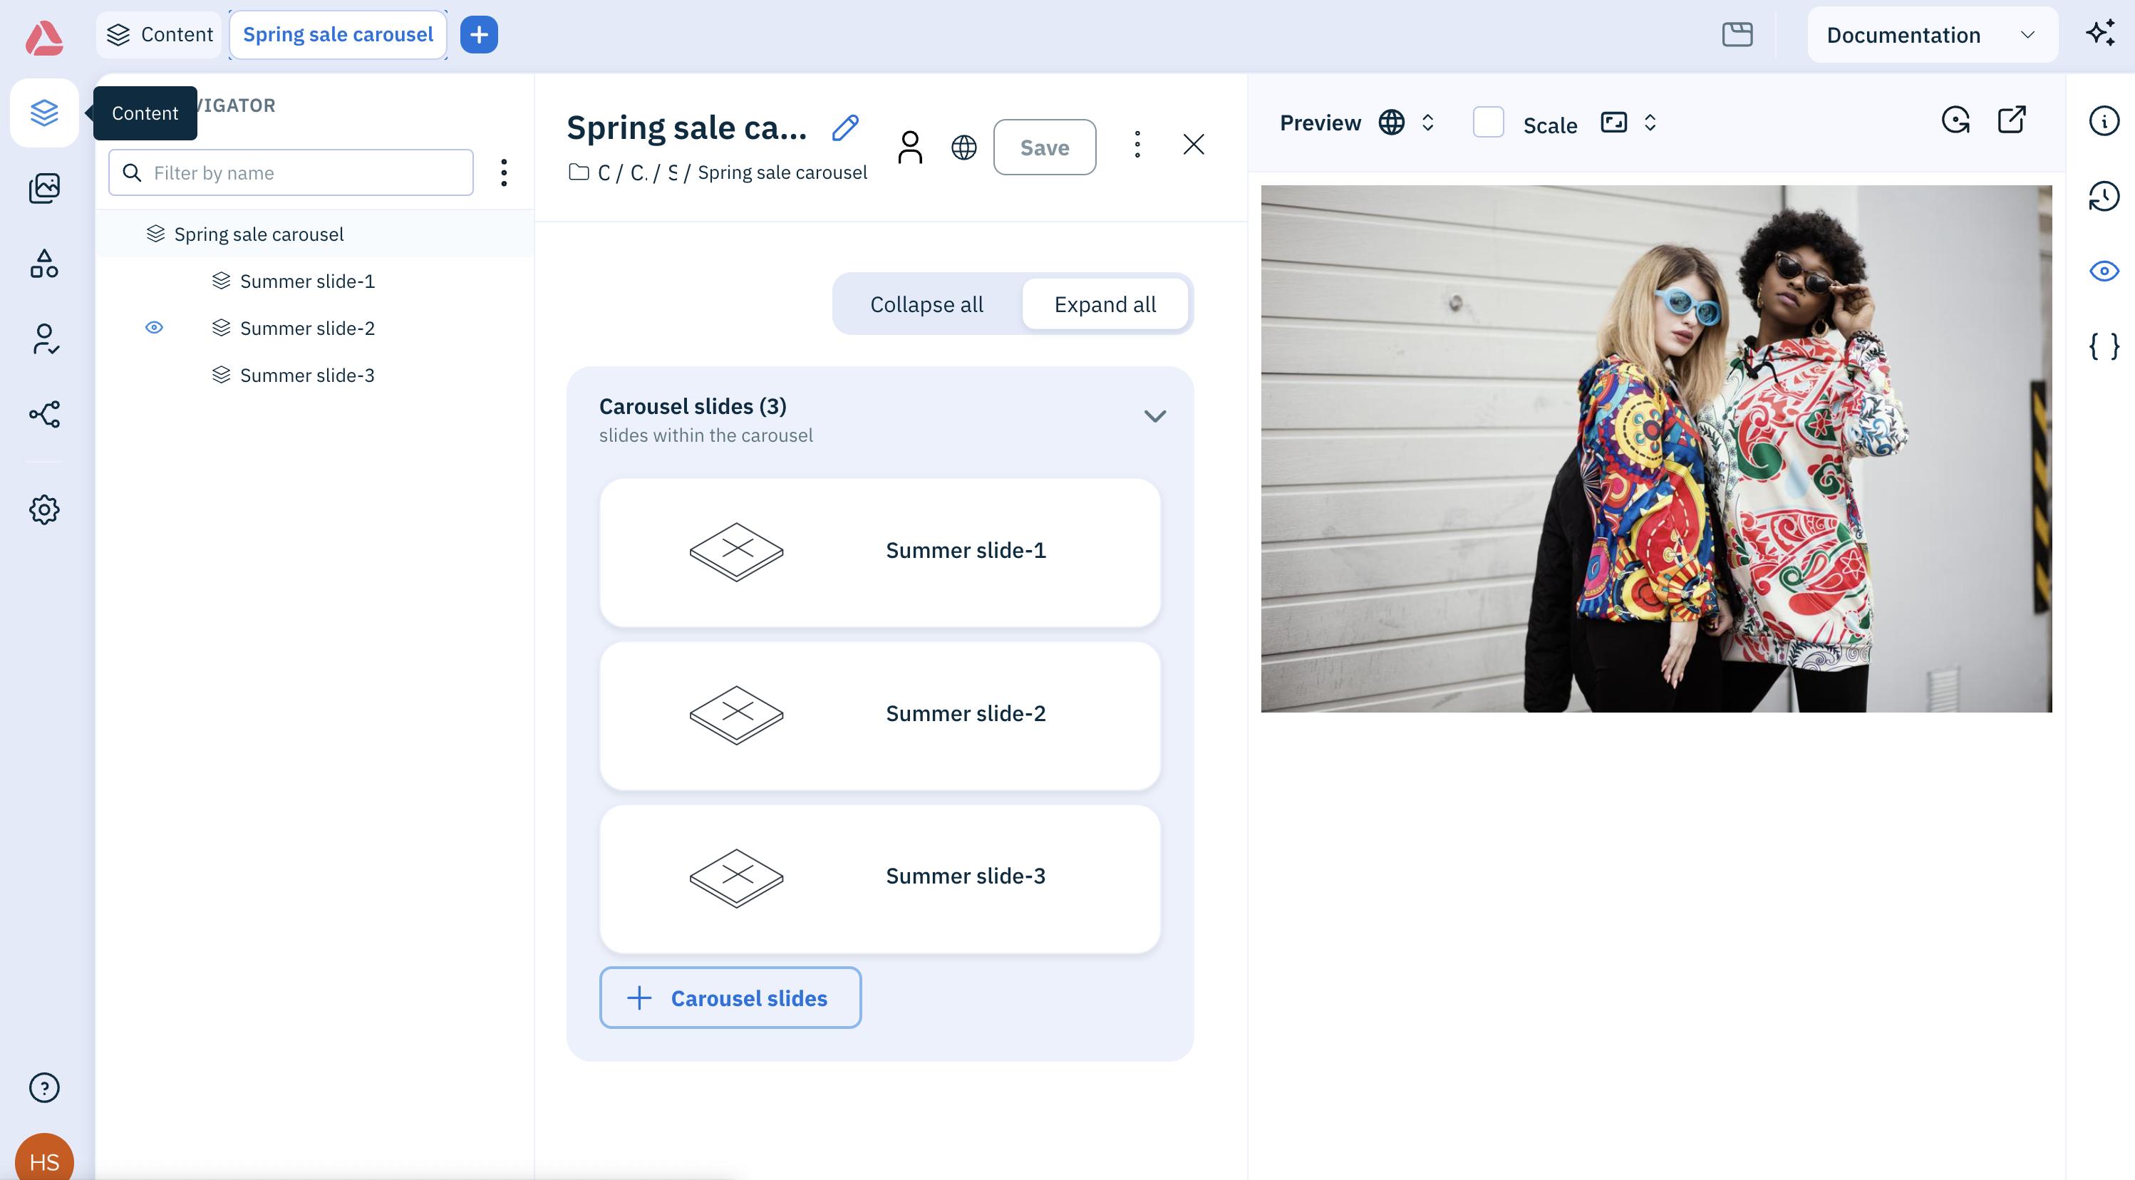Click the globe locale icon beside Save
Image resolution: width=2135 pixels, height=1180 pixels.
(964, 147)
